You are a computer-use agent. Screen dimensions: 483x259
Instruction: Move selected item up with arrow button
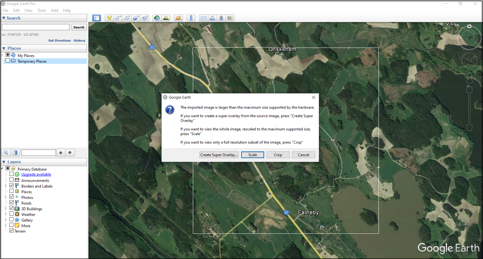click(x=61, y=153)
